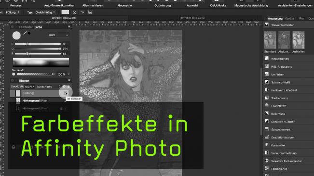This screenshot has height=176, width=314.
Task: Click the circular arrows icon in the context toolbar
Action: [x=74, y=13]
